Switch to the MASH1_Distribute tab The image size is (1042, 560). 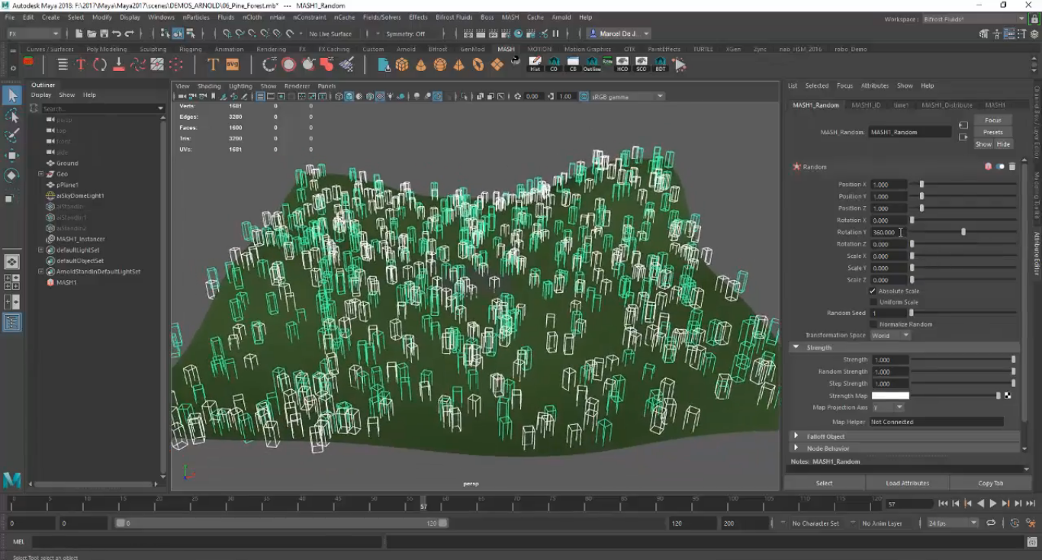[x=946, y=105]
